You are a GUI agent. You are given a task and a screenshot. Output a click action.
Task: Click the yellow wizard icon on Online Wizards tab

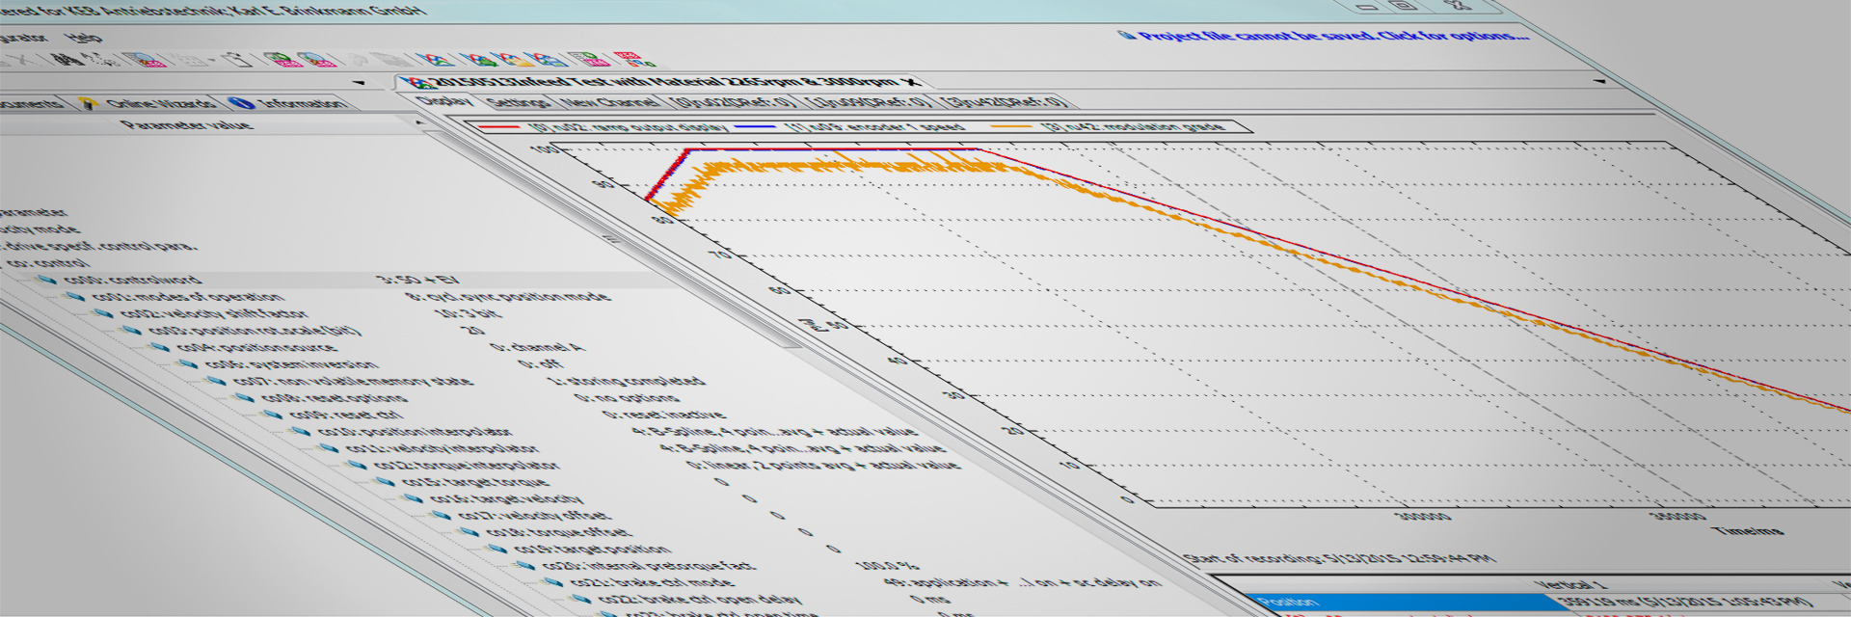click(89, 103)
